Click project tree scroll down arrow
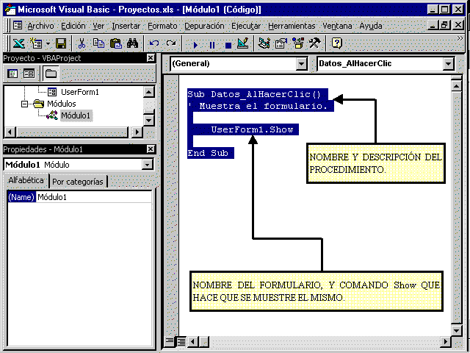 pyautogui.click(x=149, y=121)
